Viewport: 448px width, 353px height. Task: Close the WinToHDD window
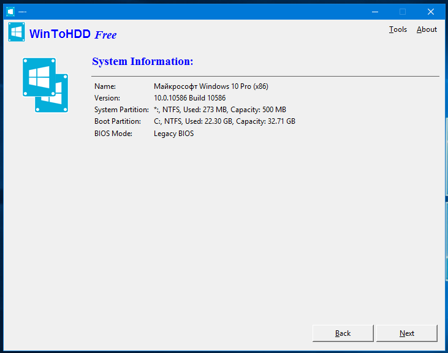coord(431,12)
